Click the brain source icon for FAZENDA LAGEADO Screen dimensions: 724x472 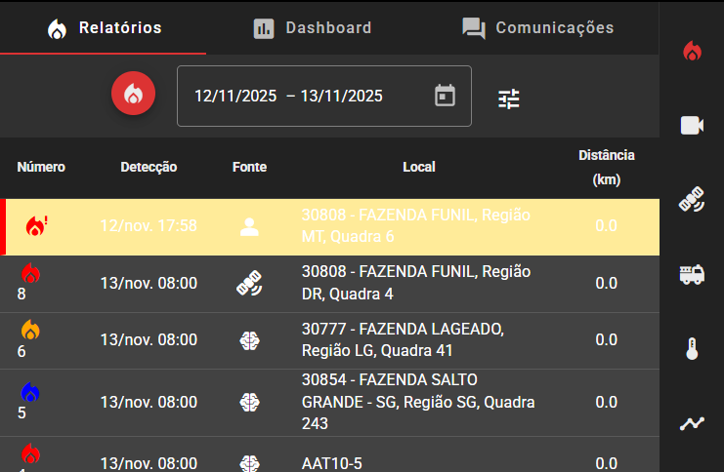click(249, 340)
